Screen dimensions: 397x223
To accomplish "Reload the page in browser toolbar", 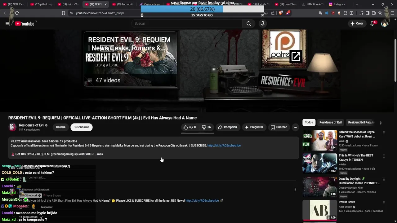I will coord(17,13).
